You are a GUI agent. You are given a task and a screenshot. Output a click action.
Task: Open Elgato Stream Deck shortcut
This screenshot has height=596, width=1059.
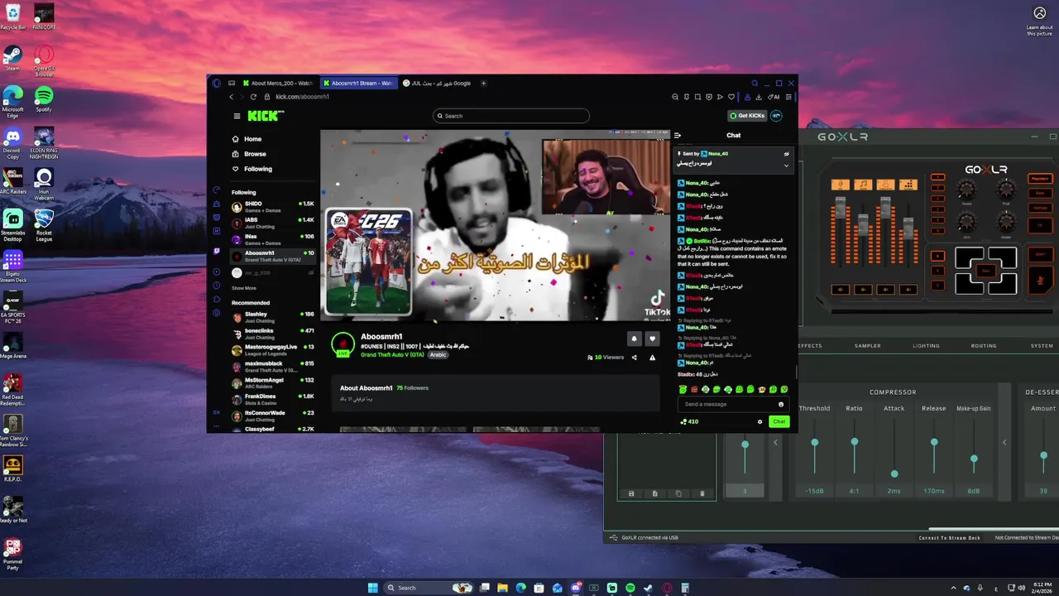coord(12,267)
